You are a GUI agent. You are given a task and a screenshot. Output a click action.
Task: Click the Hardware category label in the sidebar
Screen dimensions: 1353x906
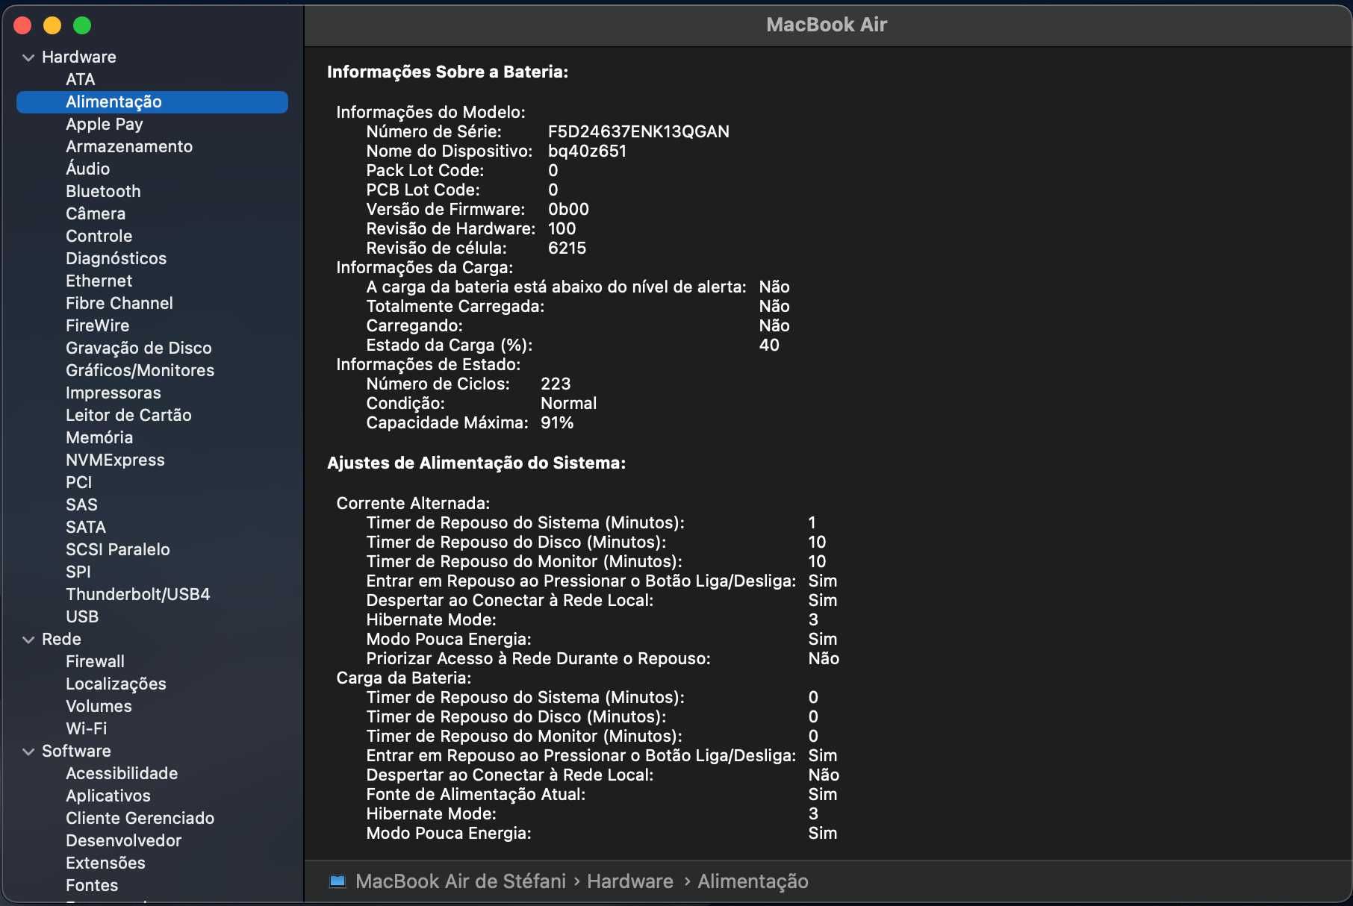coord(79,57)
